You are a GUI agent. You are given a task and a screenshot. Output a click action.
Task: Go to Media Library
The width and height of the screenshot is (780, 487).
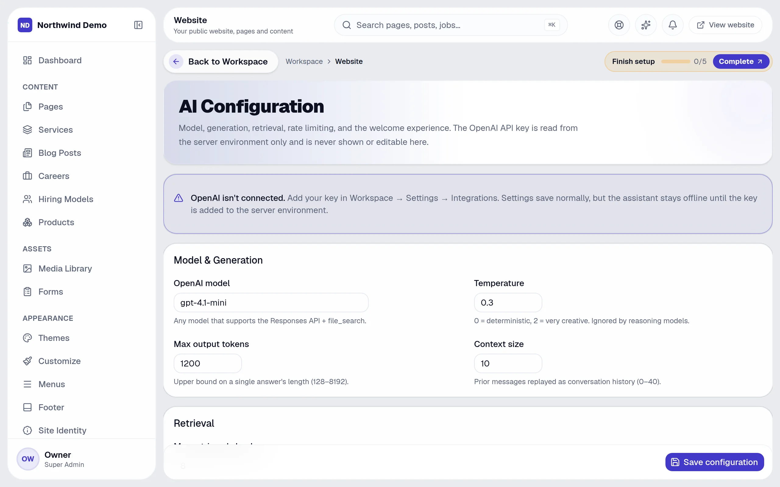[82, 269]
